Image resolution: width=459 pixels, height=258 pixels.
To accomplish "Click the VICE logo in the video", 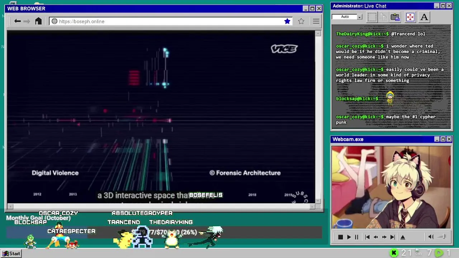I will [x=284, y=49].
